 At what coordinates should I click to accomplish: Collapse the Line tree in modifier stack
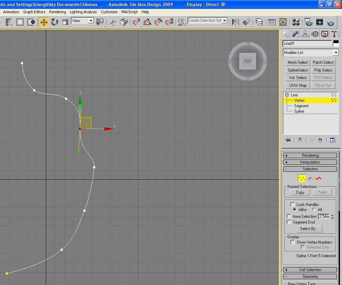(x=287, y=95)
